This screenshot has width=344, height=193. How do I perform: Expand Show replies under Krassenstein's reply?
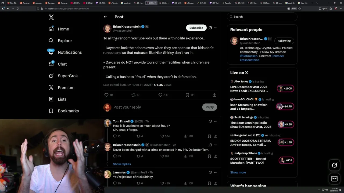[x=122, y=164]
